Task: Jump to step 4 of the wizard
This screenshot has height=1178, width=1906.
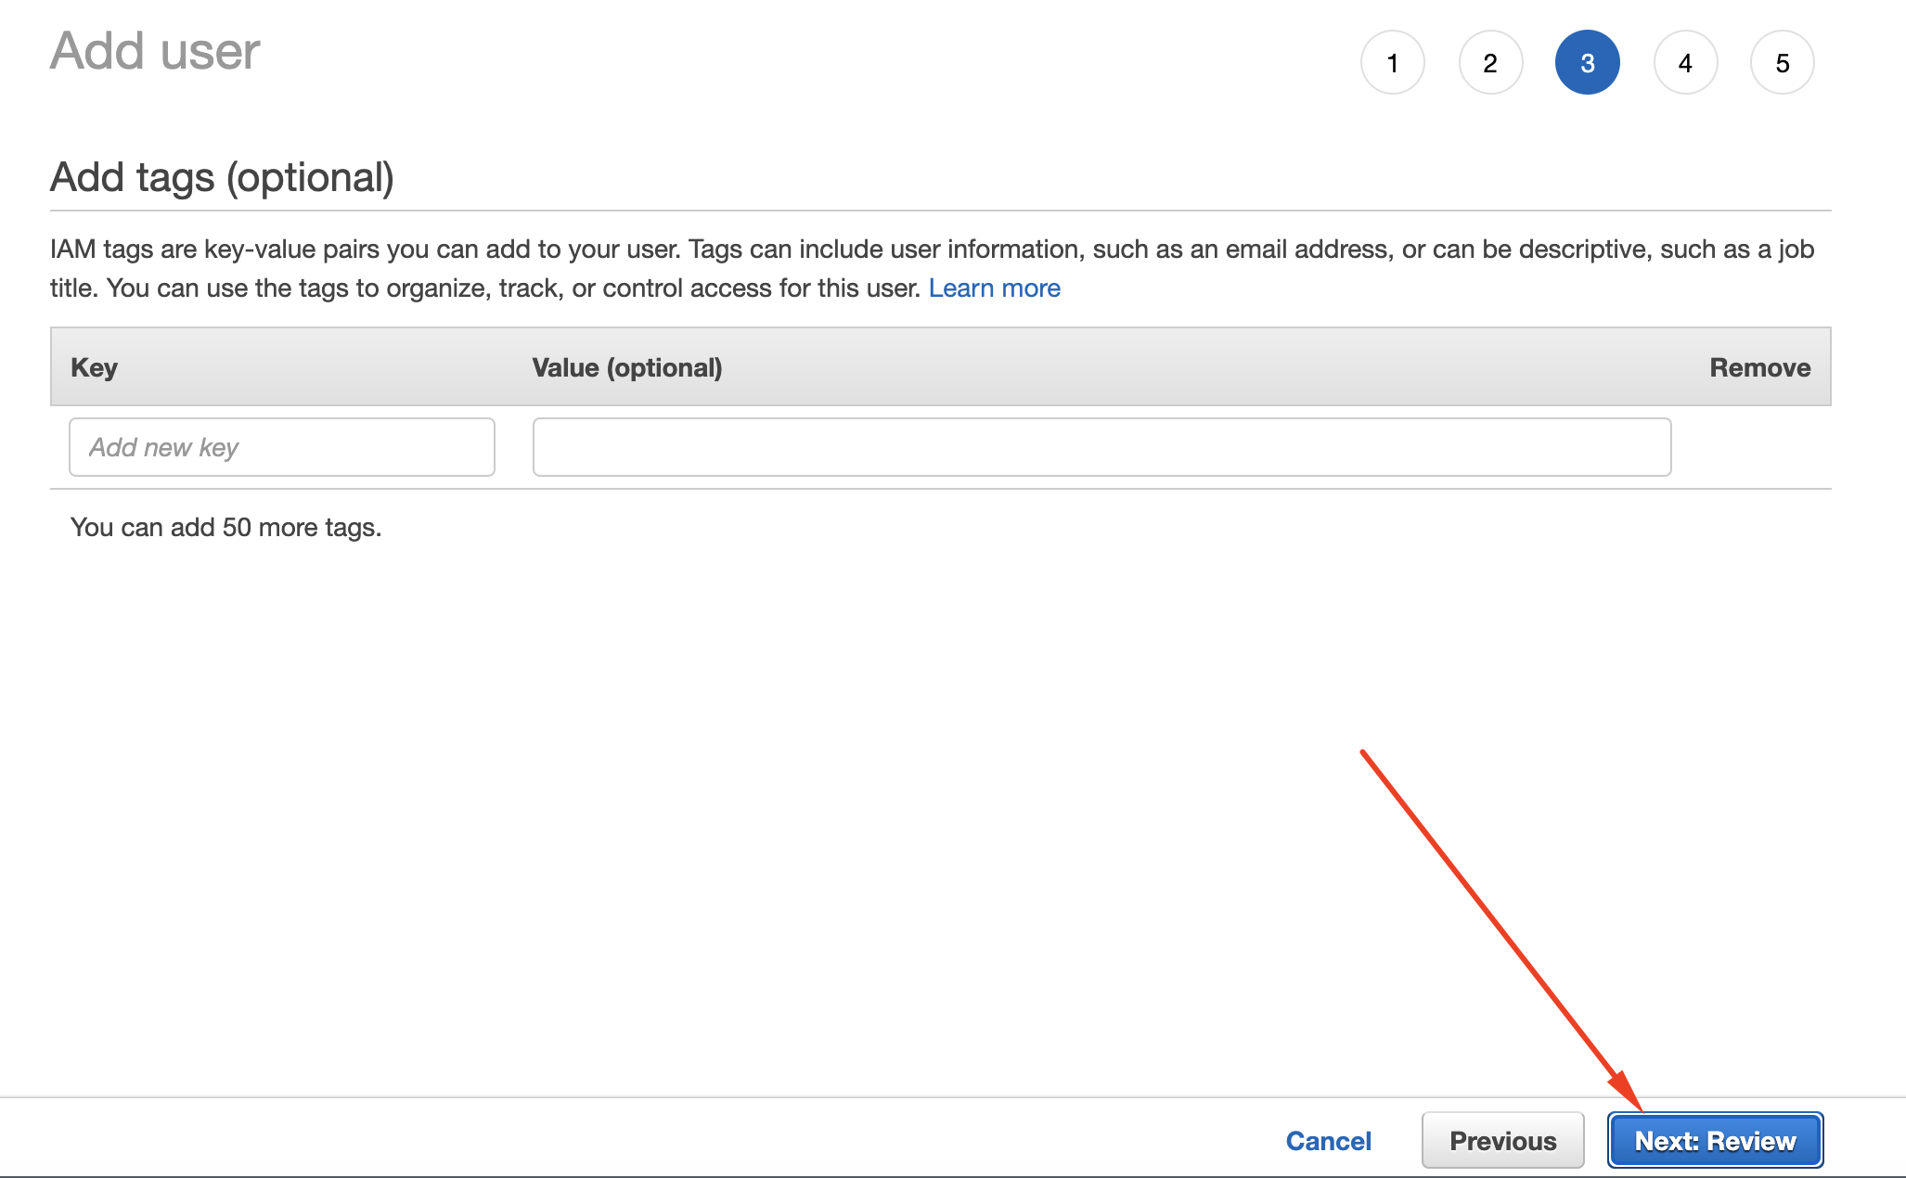Action: pyautogui.click(x=1685, y=63)
